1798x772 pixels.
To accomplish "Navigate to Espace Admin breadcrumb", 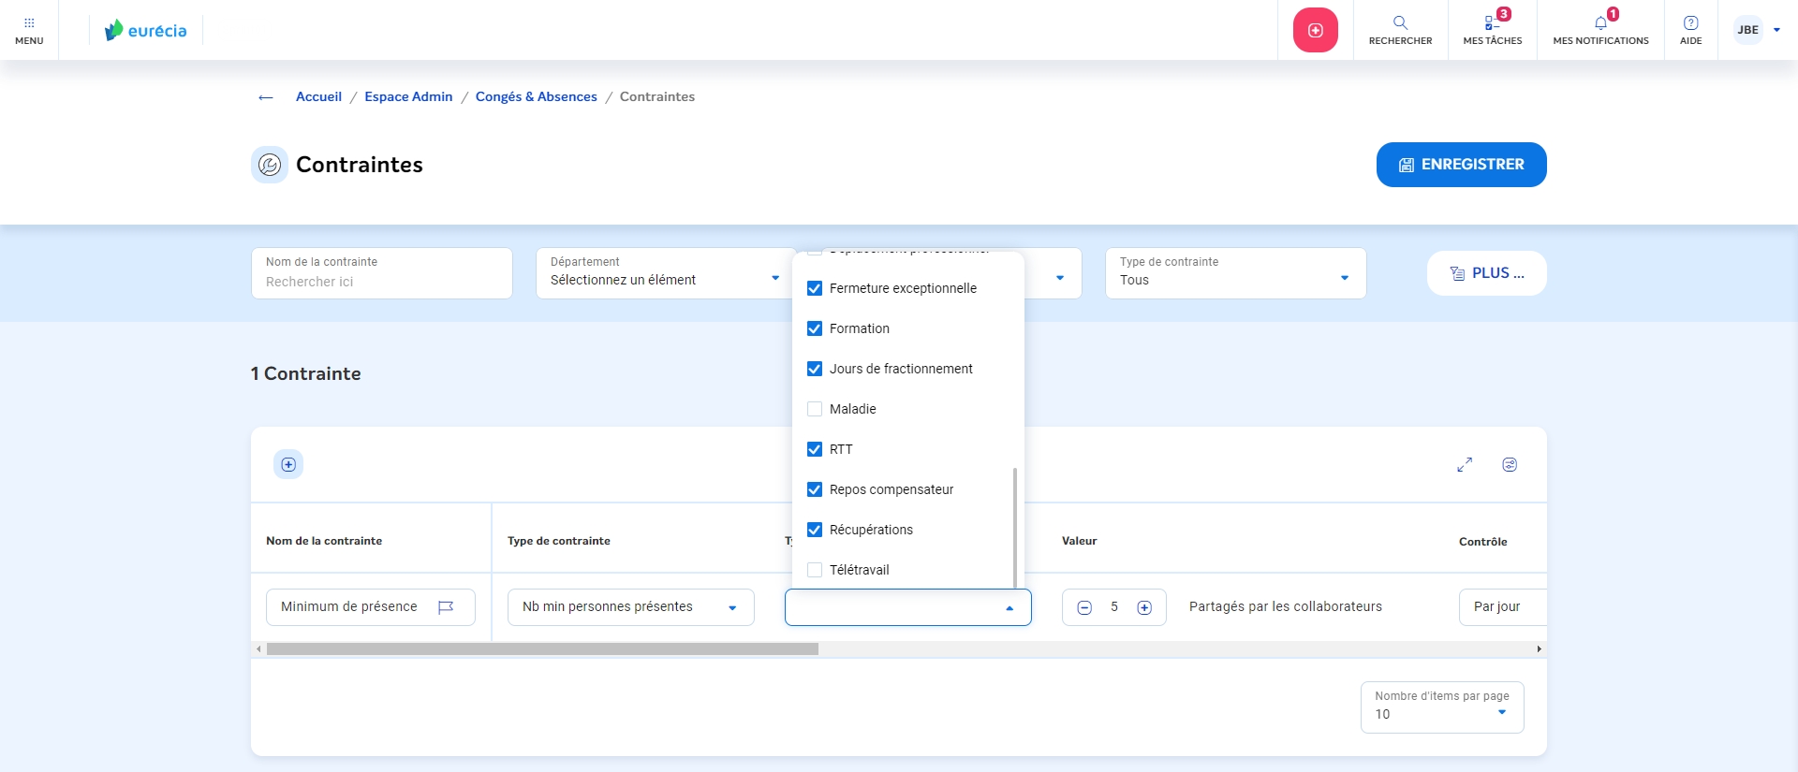I will [x=408, y=96].
